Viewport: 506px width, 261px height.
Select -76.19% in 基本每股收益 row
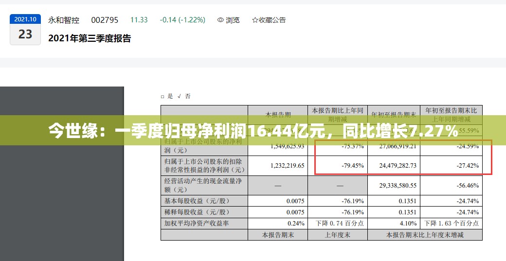pos(353,201)
